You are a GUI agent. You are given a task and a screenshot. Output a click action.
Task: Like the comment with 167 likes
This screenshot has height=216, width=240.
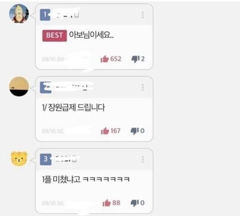click(x=105, y=131)
